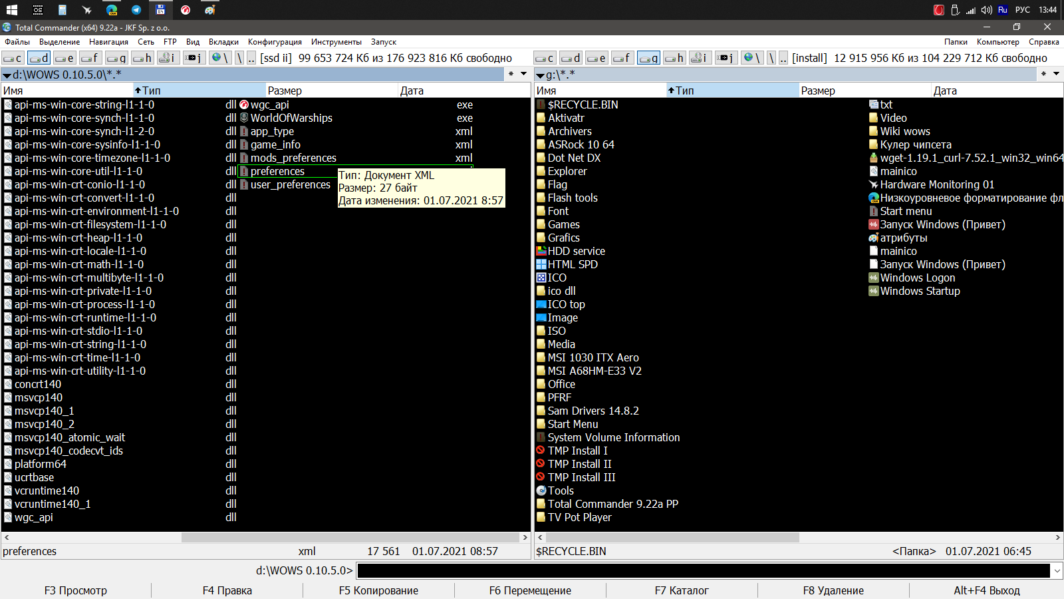Go to root directory in left panel
Screen dimensions: 1064x599
[x=239, y=58]
